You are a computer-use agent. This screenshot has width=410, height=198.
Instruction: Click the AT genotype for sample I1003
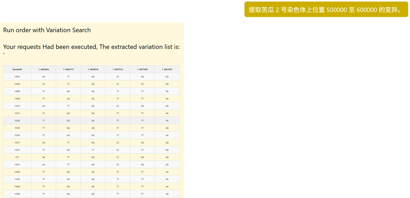click(x=44, y=84)
